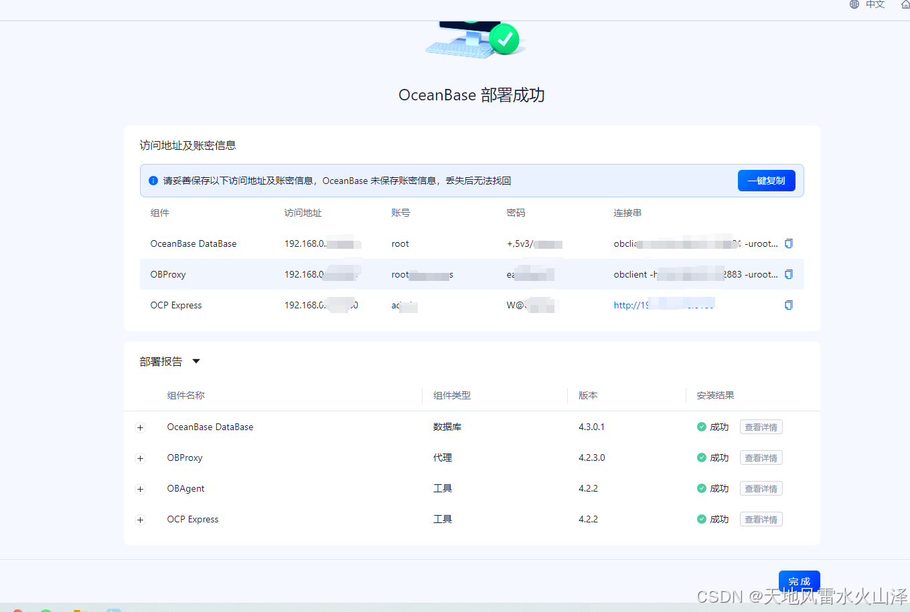This screenshot has height=612, width=910.
Task: Click OCP Express name in access info table
Action: 176,305
